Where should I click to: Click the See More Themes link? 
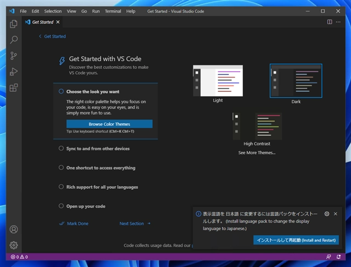(x=257, y=153)
